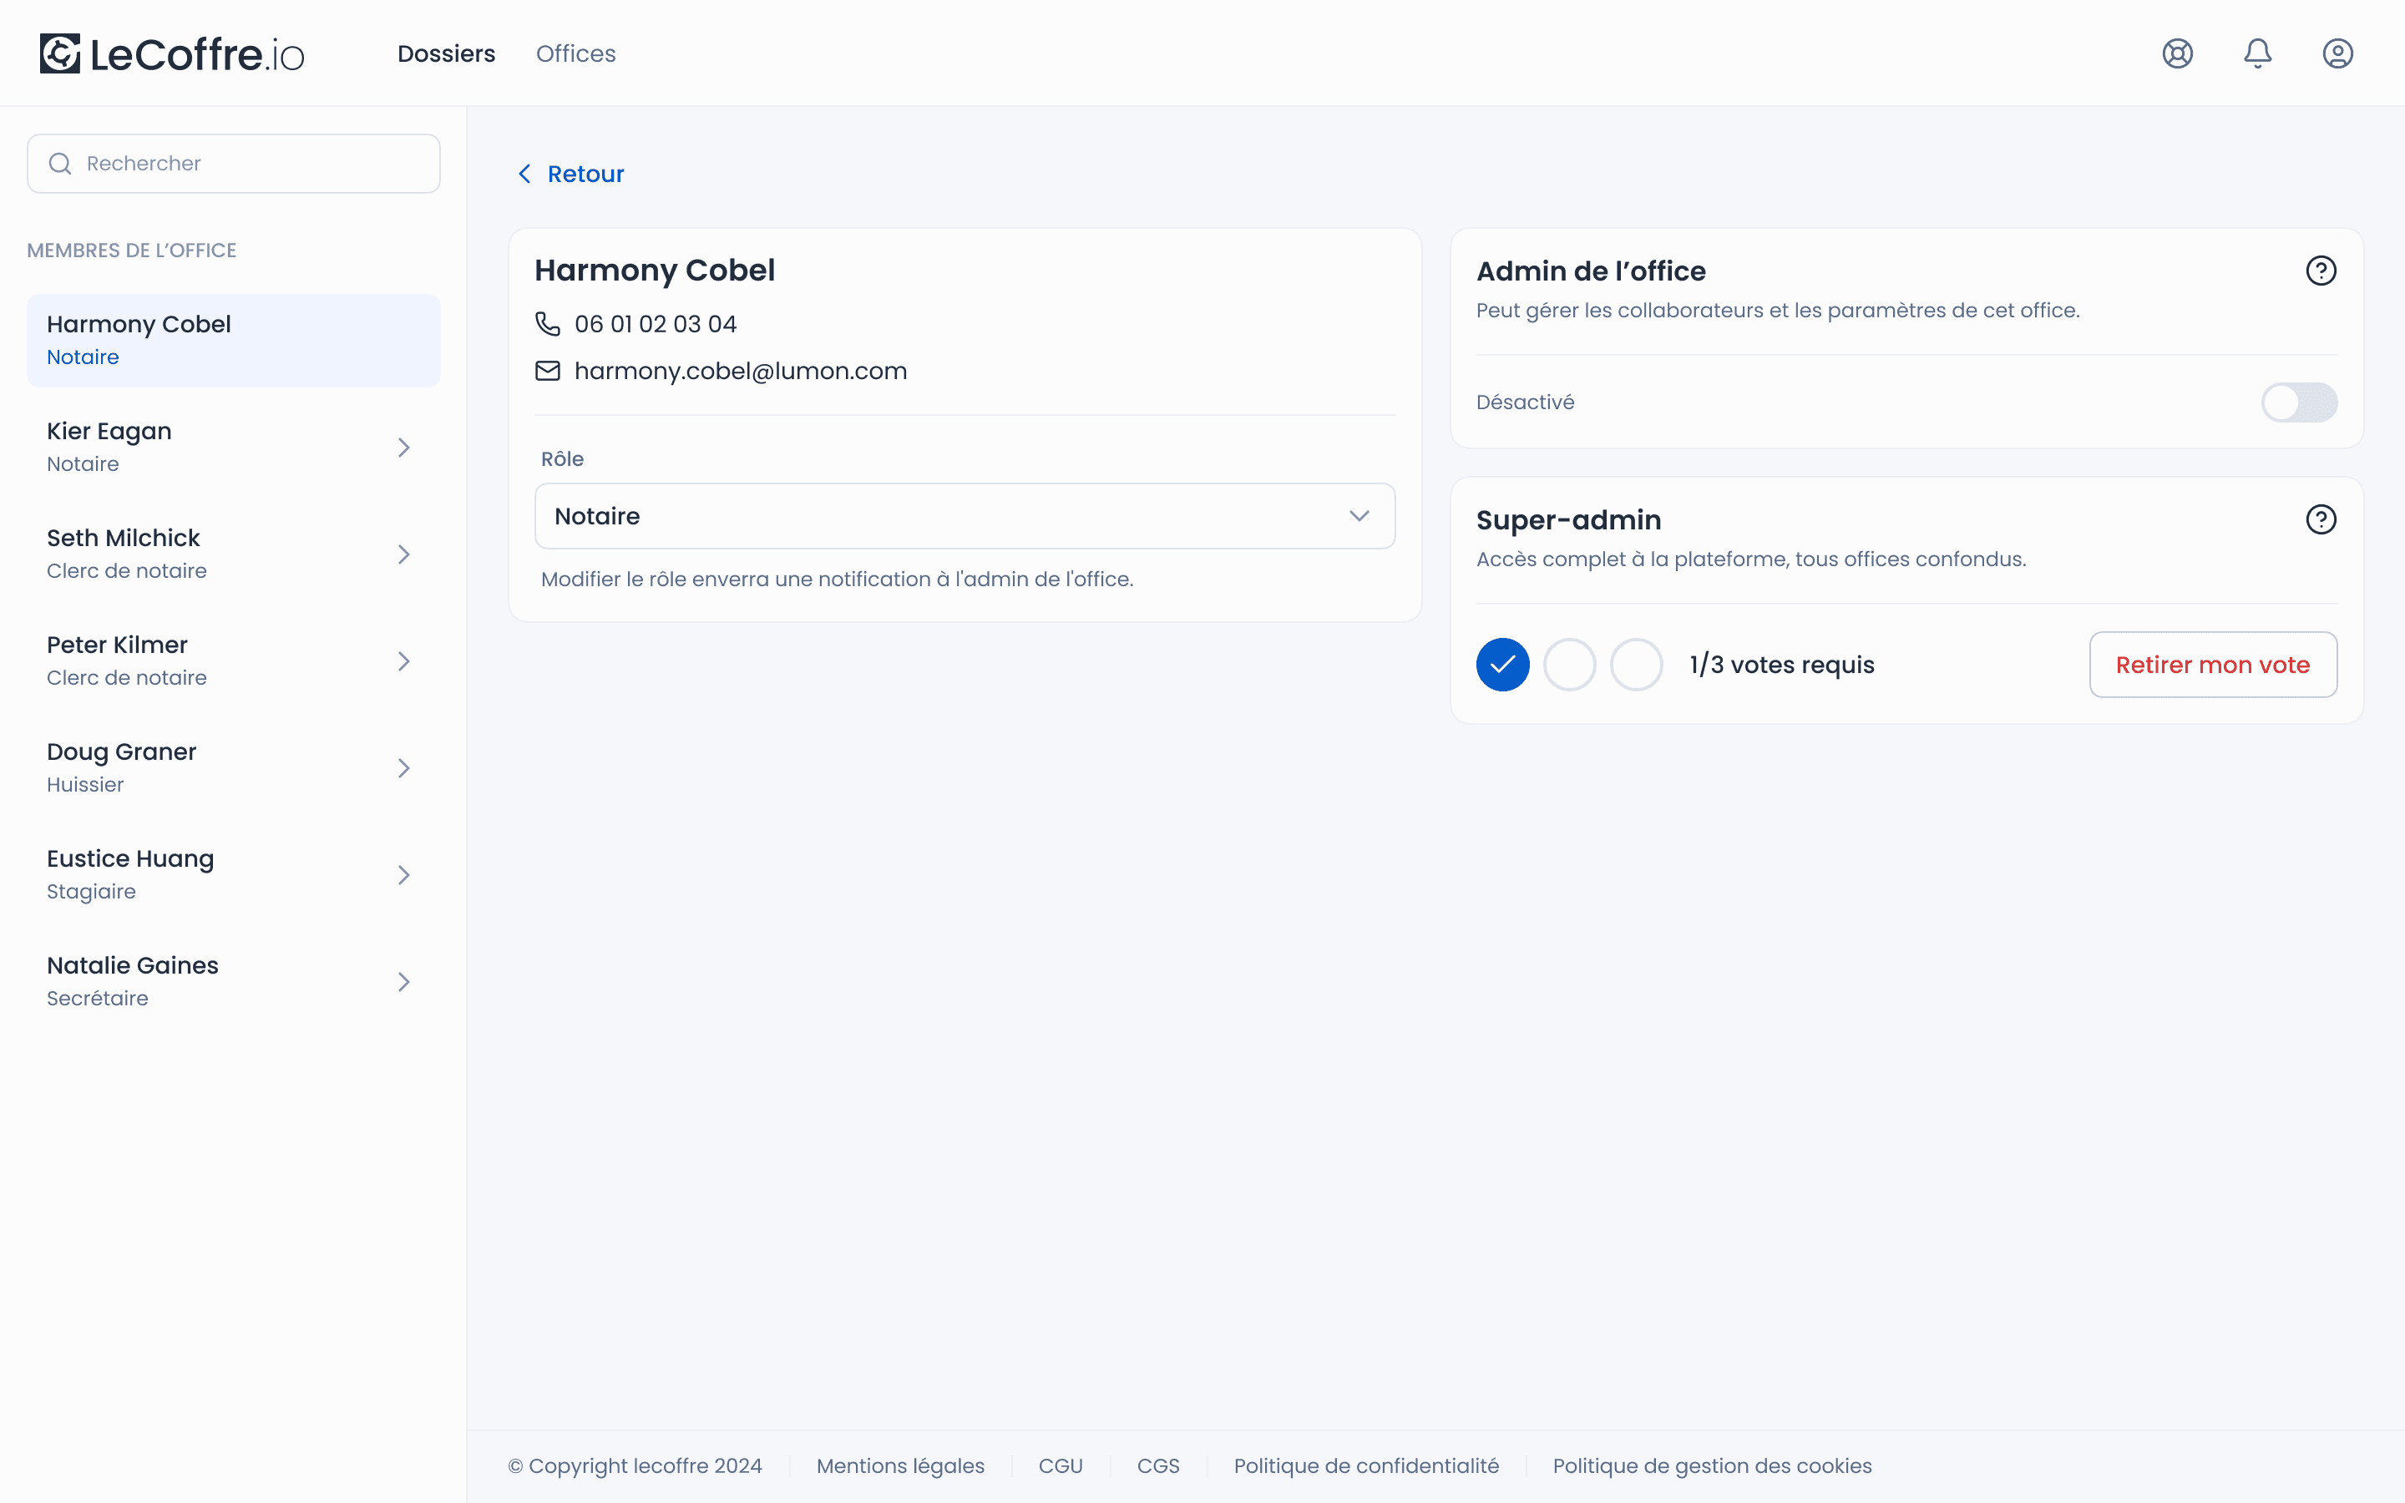Select Eustice Huang member entry

point(234,875)
